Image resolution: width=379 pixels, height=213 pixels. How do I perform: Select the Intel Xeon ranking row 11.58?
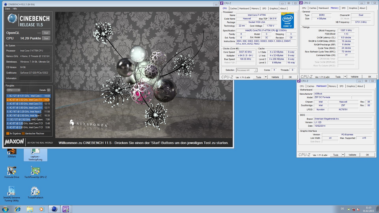(x=29, y=112)
